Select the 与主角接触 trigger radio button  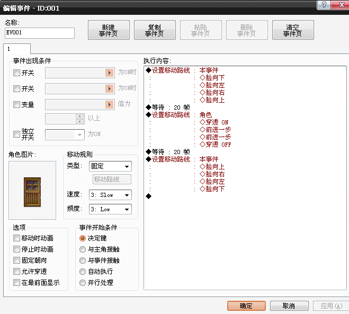click(x=83, y=249)
